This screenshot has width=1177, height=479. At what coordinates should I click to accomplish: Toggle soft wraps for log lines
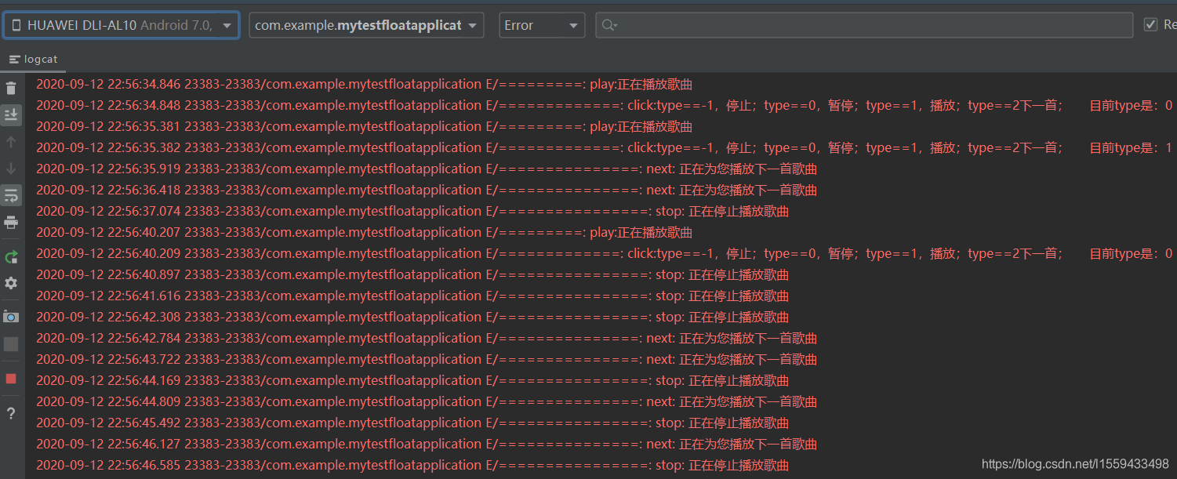point(11,195)
